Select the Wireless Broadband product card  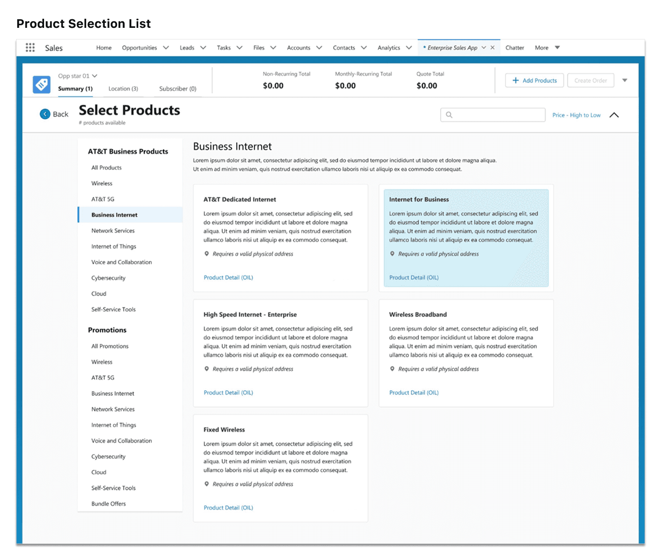466,353
